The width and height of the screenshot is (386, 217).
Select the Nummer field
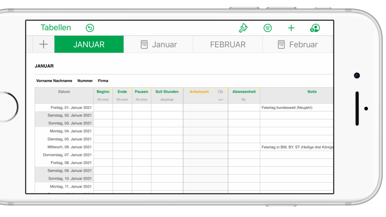point(85,81)
